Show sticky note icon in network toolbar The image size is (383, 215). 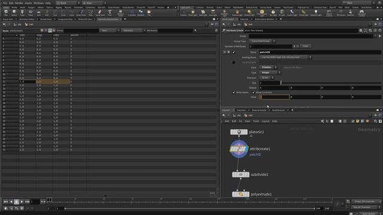pyautogui.click(x=358, y=121)
